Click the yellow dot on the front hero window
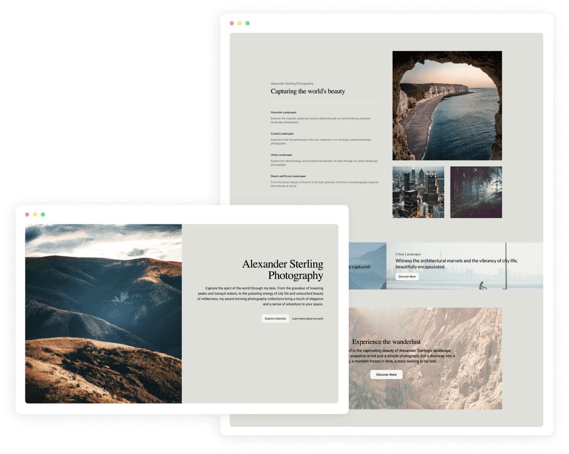 35,215
